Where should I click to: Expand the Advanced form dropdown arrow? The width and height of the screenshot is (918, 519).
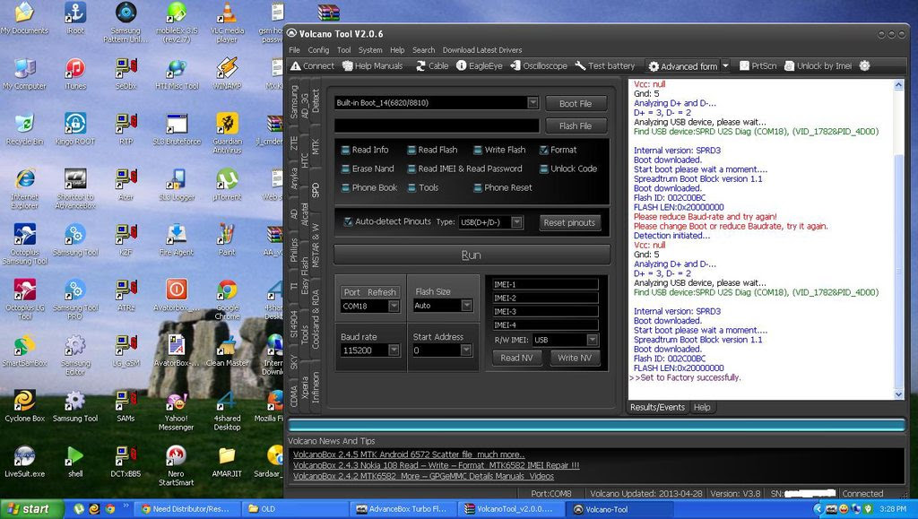(725, 66)
